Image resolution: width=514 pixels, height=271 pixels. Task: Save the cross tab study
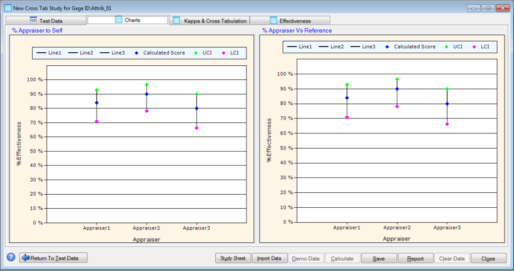pos(378,258)
